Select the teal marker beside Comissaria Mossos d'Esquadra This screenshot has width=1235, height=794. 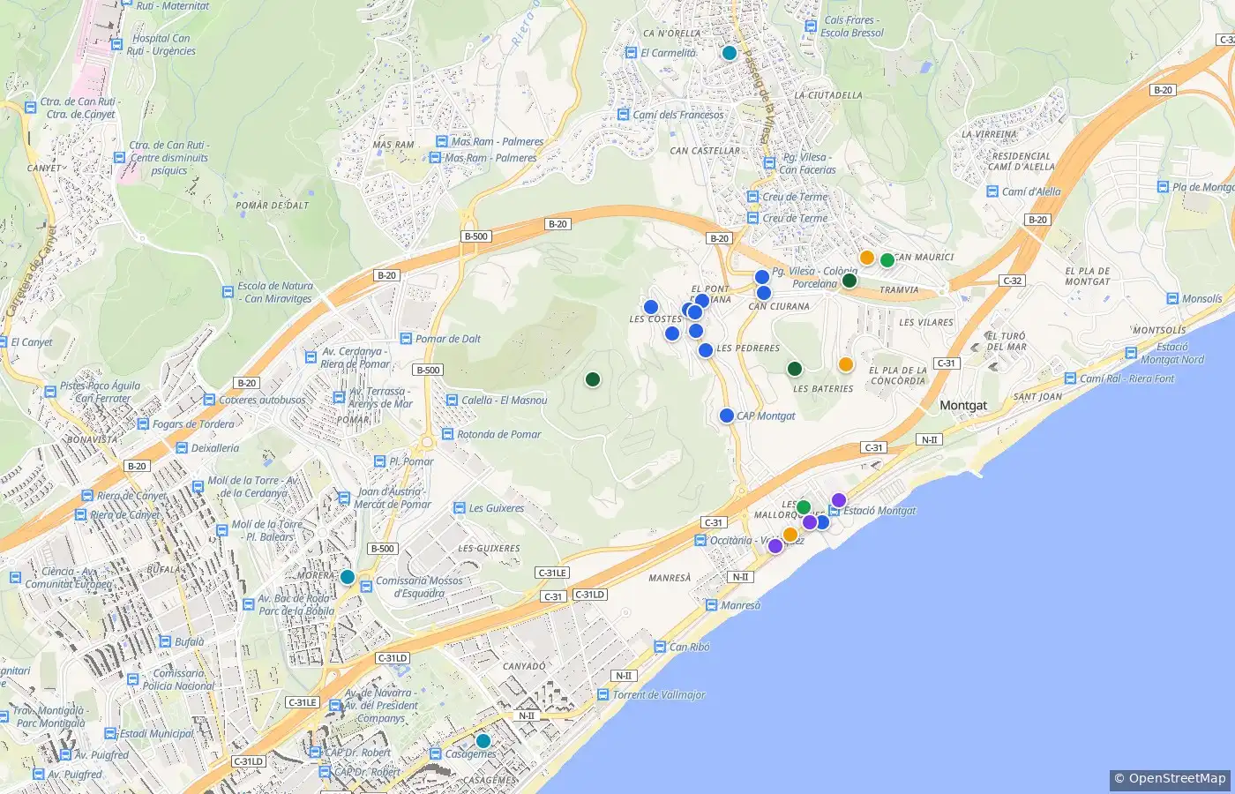click(x=348, y=577)
